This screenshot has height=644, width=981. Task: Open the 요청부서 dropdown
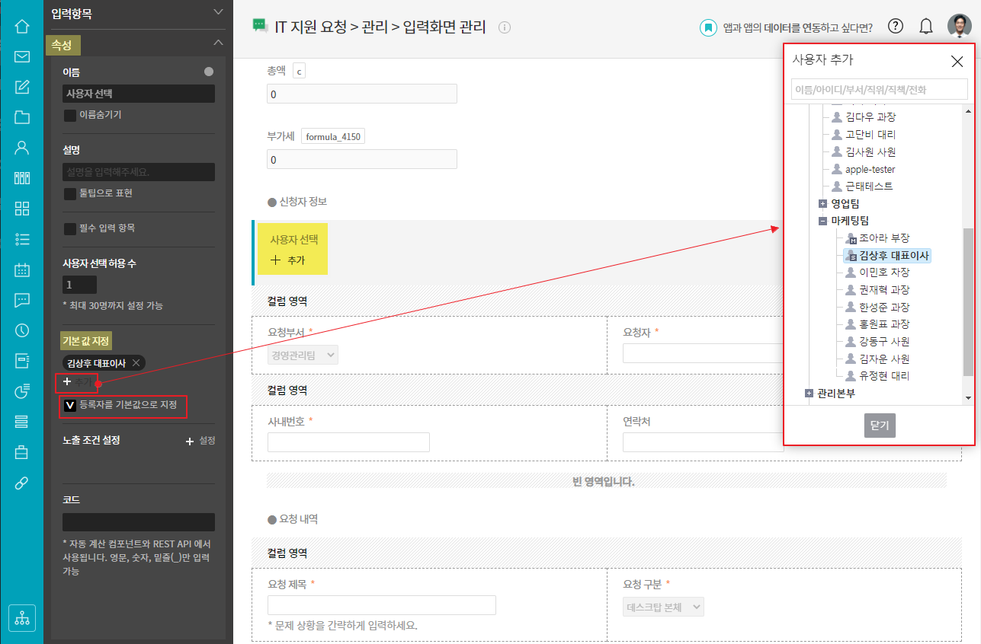(303, 355)
